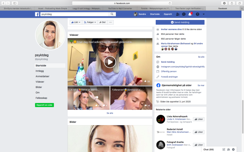The image size is (244, 152).
Task: Click create group icon in chat bar
Action: (228, 149)
